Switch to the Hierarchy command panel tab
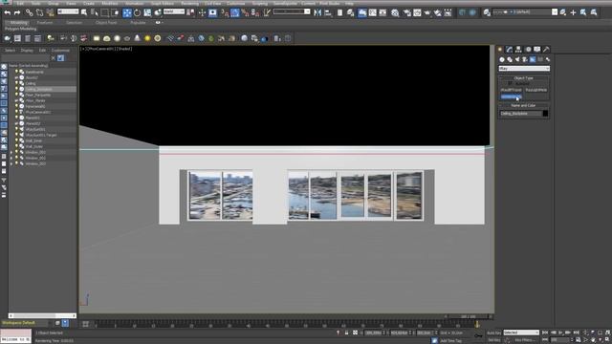 point(518,49)
